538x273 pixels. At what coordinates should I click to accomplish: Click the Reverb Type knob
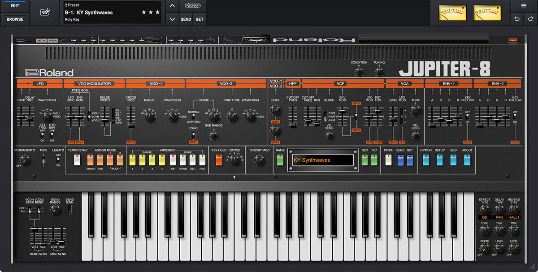[x=514, y=209]
